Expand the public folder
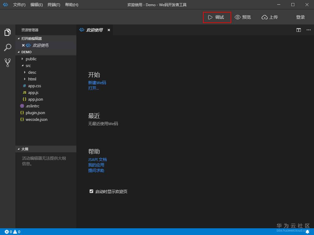The image size is (314, 235). coord(46,59)
